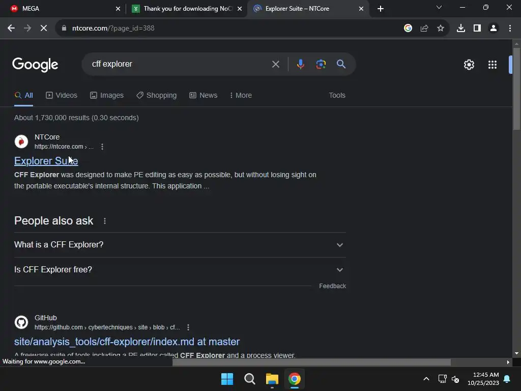
Task: Open the Explorer Suite result link
Action: coord(46,161)
